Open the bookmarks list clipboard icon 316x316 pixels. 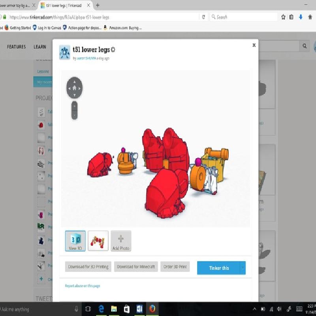pyautogui.click(x=292, y=17)
